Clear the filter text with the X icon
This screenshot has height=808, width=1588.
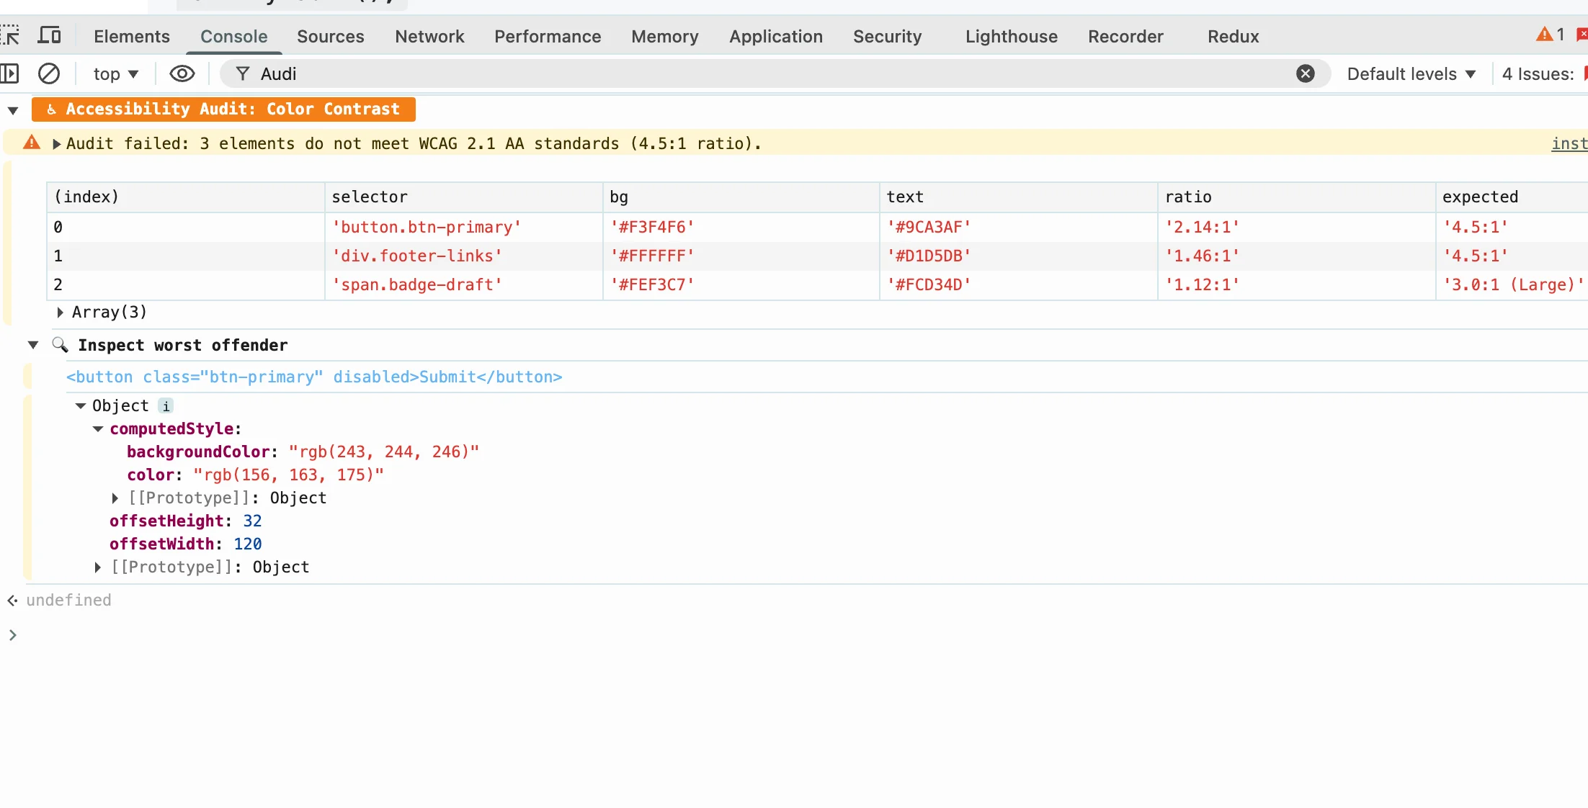pyautogui.click(x=1306, y=73)
